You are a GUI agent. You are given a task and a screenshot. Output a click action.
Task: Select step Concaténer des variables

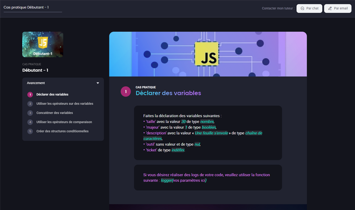54,113
